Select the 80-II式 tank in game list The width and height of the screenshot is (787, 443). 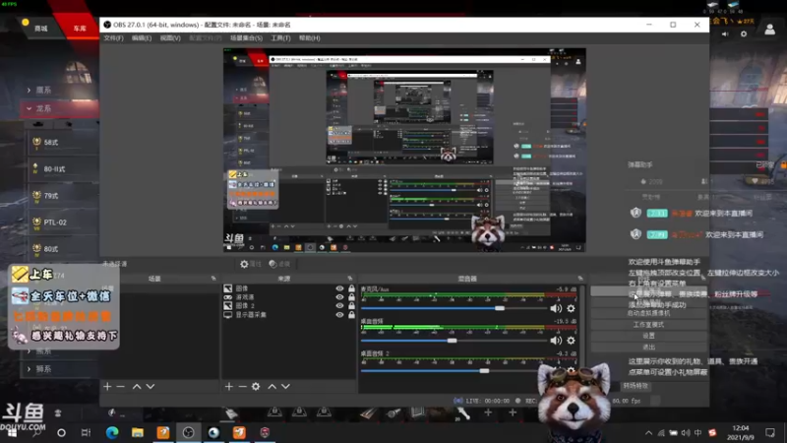click(x=63, y=169)
